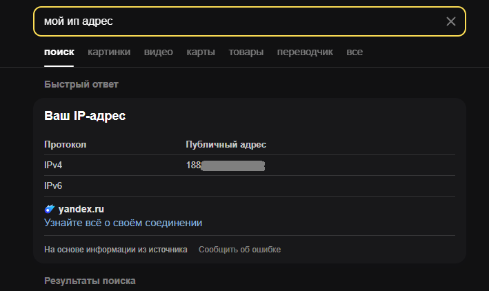Open the 'все' services tab
Viewport: 489px width, 291px height.
tap(355, 52)
